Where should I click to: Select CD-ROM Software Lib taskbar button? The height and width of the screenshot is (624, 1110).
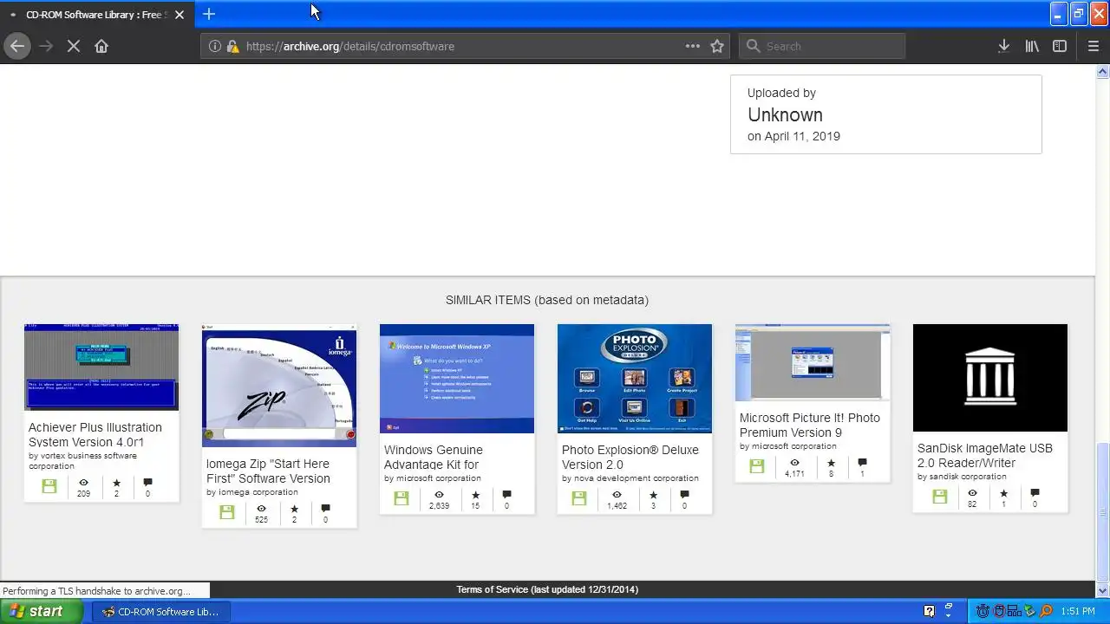pos(160,611)
